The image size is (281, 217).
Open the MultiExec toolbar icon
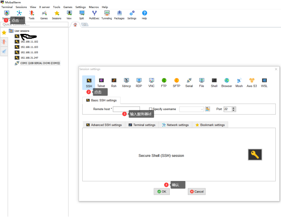(x=94, y=15)
